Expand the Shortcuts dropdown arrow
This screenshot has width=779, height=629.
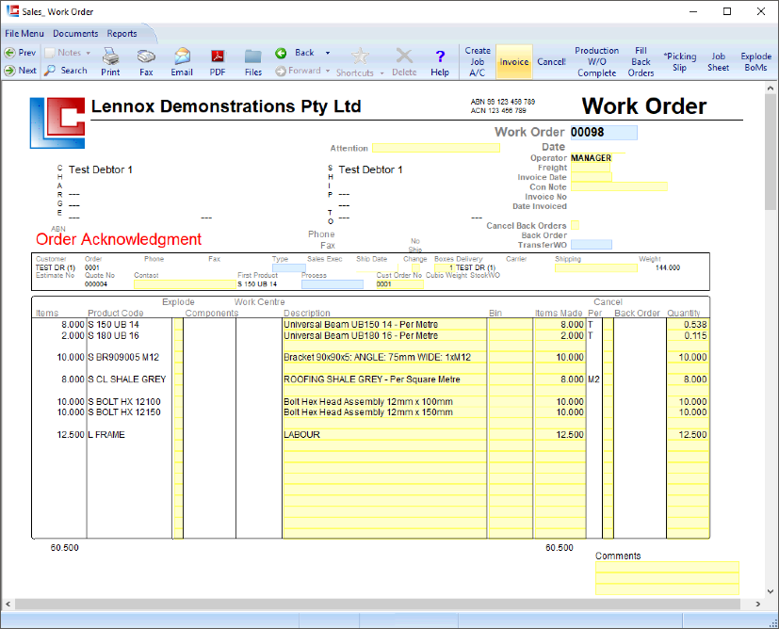tap(383, 73)
